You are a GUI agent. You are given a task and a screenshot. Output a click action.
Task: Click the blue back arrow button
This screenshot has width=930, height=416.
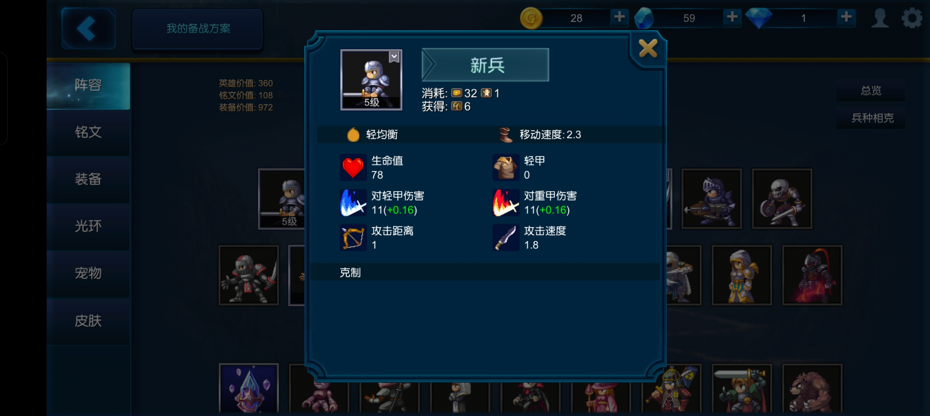pyautogui.click(x=89, y=28)
